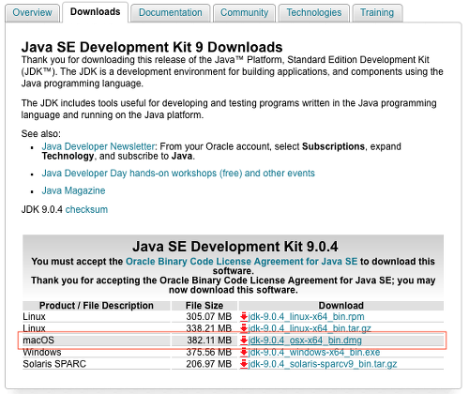Download jdk-9.0.4_linux-x64_bin.rpm
This screenshot has width=469, height=394.
click(x=307, y=317)
